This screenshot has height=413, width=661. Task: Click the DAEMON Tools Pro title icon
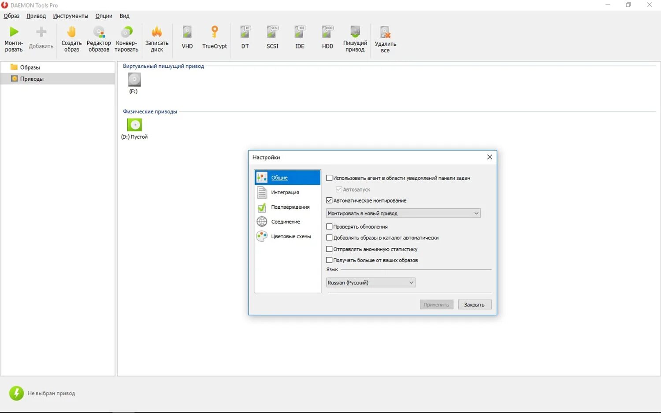coord(4,5)
